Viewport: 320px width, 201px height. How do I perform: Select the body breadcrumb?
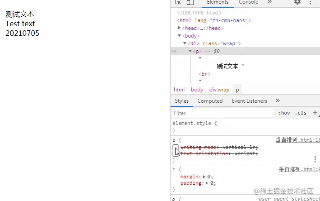[x=197, y=90]
